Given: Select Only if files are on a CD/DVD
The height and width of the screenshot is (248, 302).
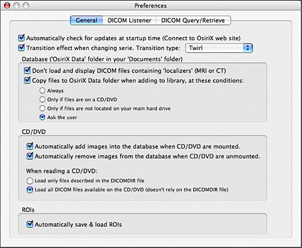Looking at the screenshot, I should (42, 99).
